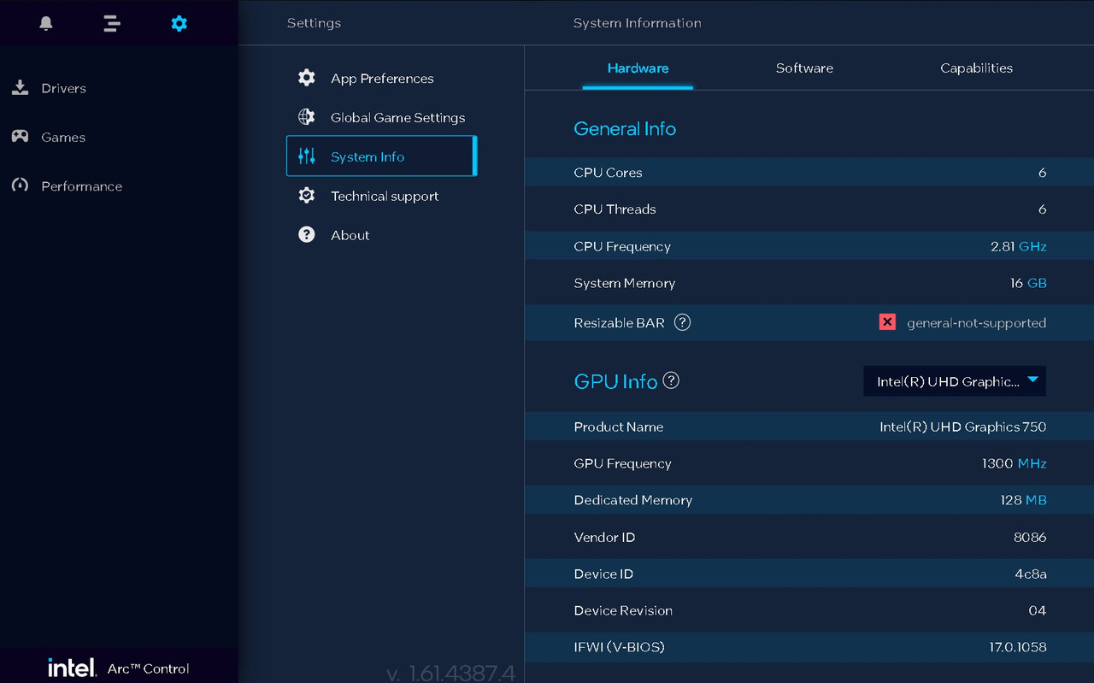Click the CPU Frequency label
The image size is (1094, 683).
click(x=622, y=246)
